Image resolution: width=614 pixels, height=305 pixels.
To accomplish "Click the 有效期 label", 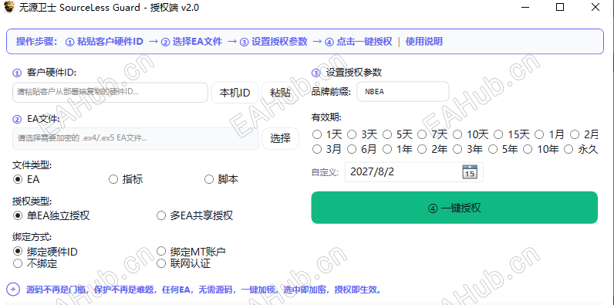I will coord(326,117).
